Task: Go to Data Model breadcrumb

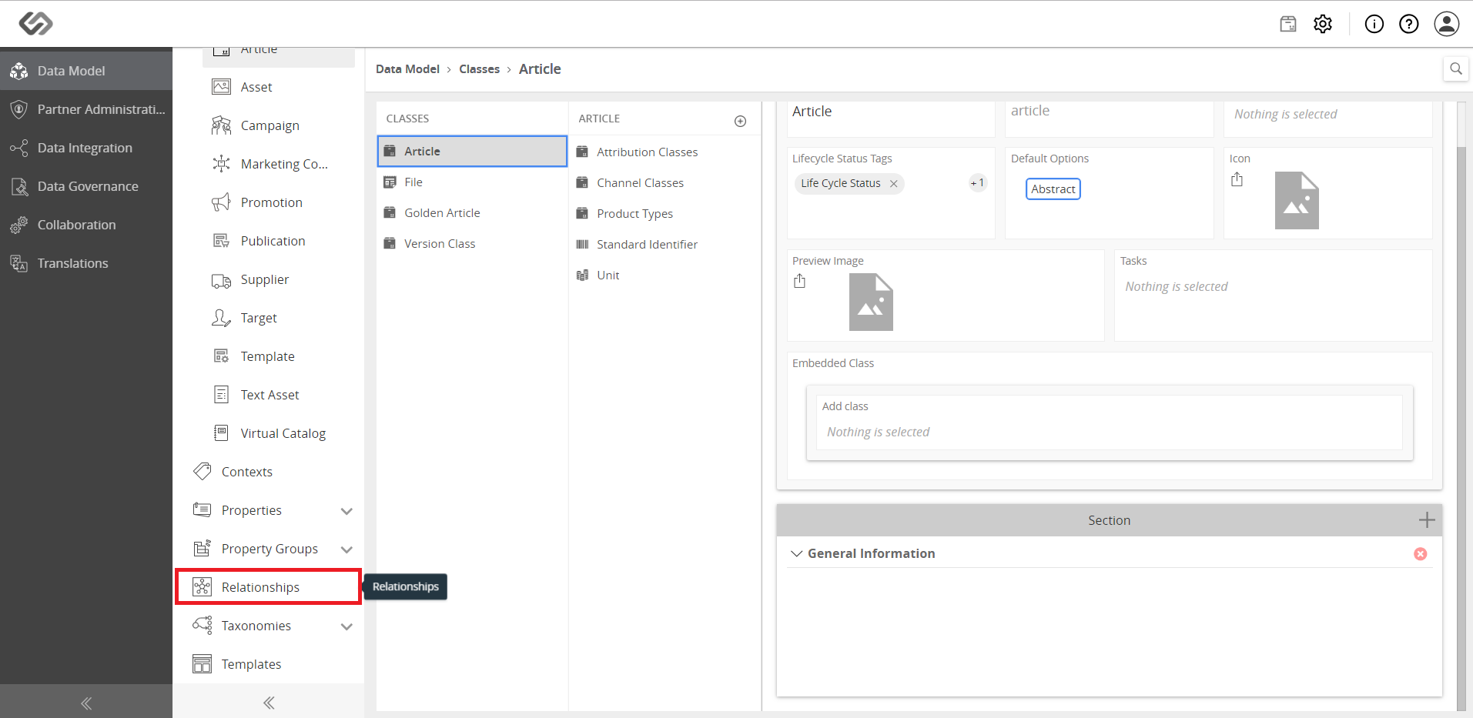Action: coord(407,69)
